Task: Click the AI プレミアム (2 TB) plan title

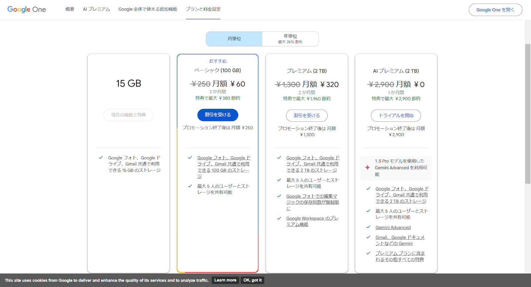Action: pyautogui.click(x=396, y=71)
